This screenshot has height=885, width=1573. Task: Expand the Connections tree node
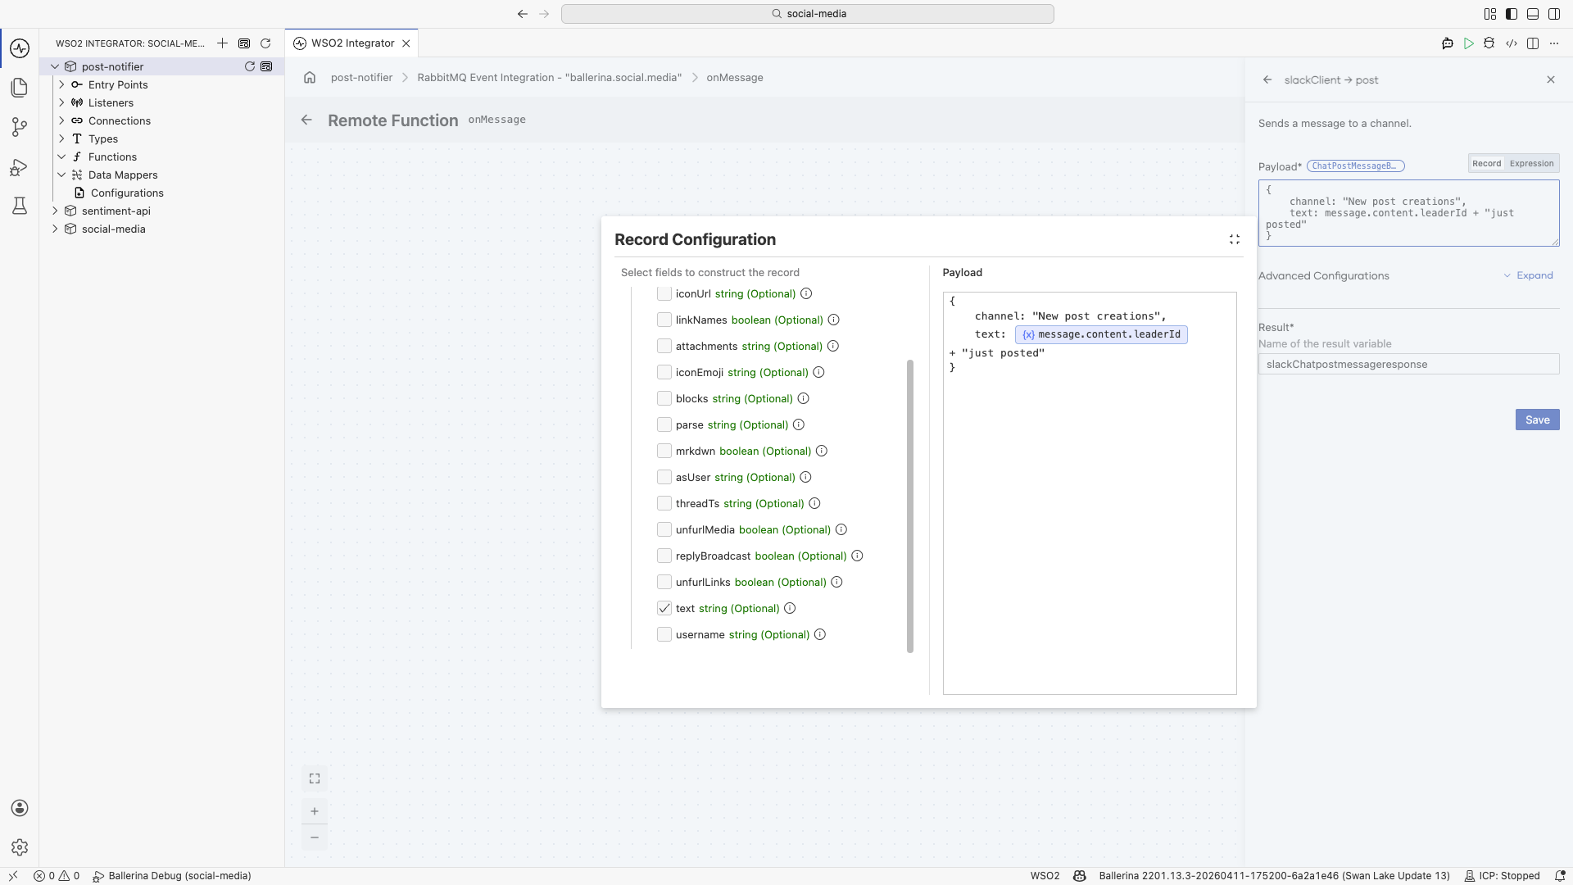[x=61, y=120]
